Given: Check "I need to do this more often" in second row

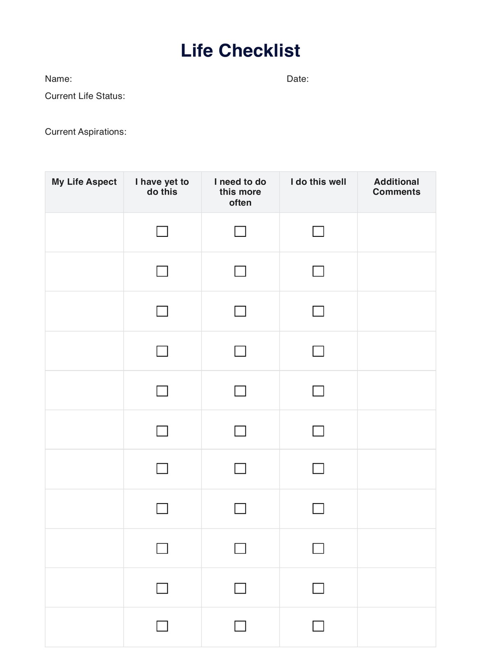Looking at the screenshot, I should 240,271.
